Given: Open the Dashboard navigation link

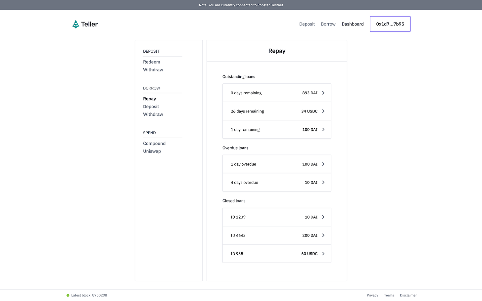Looking at the screenshot, I should 353,24.
